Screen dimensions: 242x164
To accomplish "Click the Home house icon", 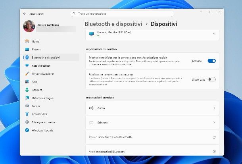I will click(27, 41).
